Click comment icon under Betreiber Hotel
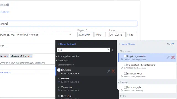 tap(122, 76)
